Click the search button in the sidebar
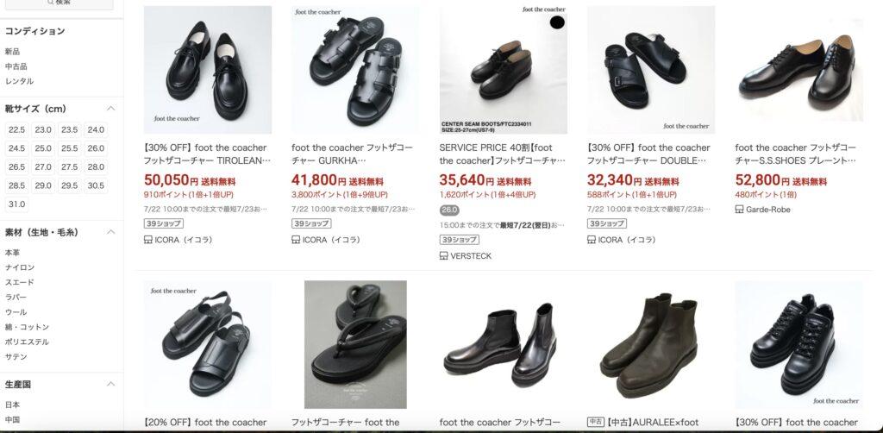Screen dimensions: 883x433 coord(59,3)
